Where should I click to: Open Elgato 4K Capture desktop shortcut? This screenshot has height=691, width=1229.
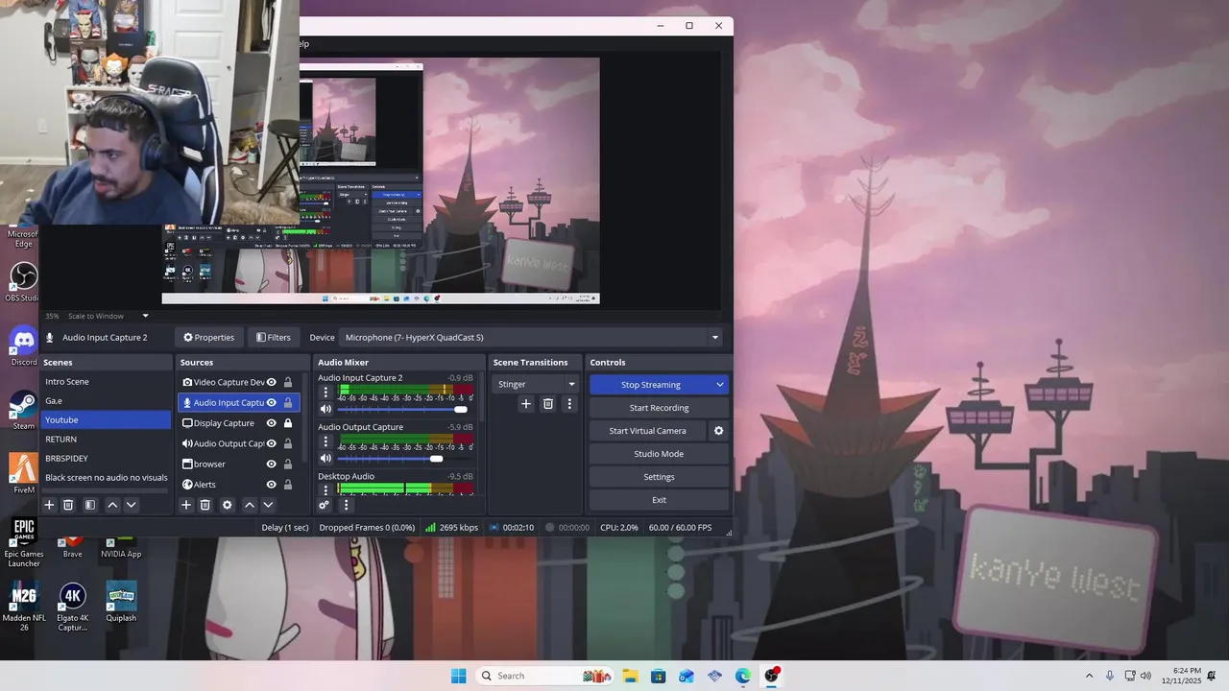pyautogui.click(x=72, y=607)
